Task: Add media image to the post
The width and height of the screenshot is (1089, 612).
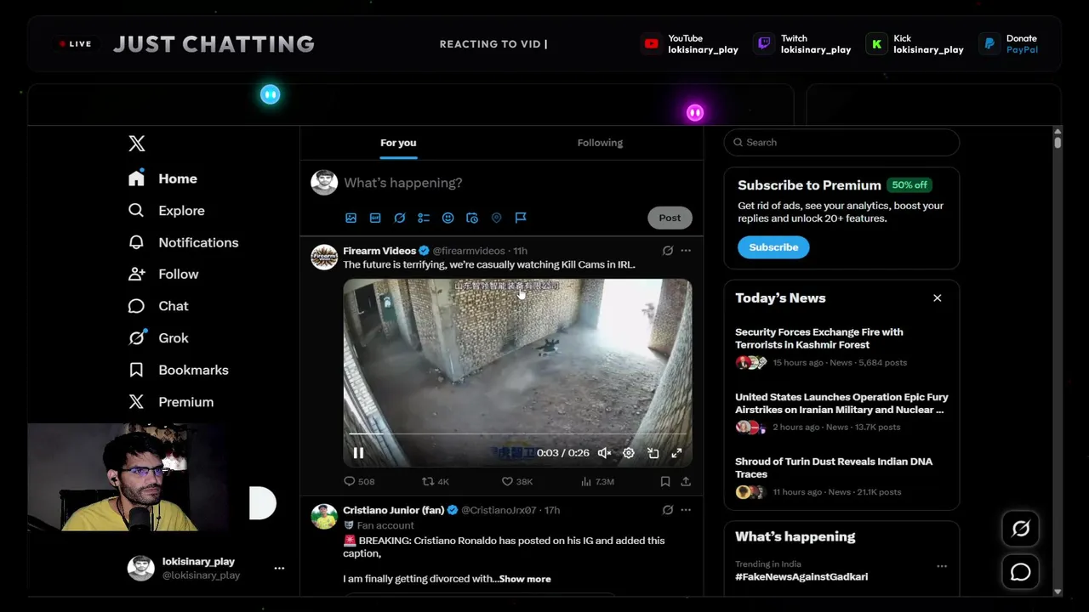Action: pyautogui.click(x=351, y=218)
